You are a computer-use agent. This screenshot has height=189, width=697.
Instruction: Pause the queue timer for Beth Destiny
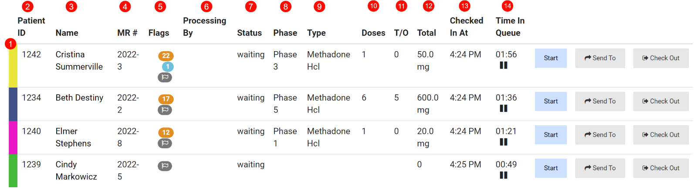(504, 109)
